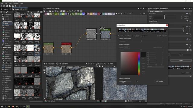Select the Adjustments filter category
This screenshot has width=193, height=108.
pos(8,30)
